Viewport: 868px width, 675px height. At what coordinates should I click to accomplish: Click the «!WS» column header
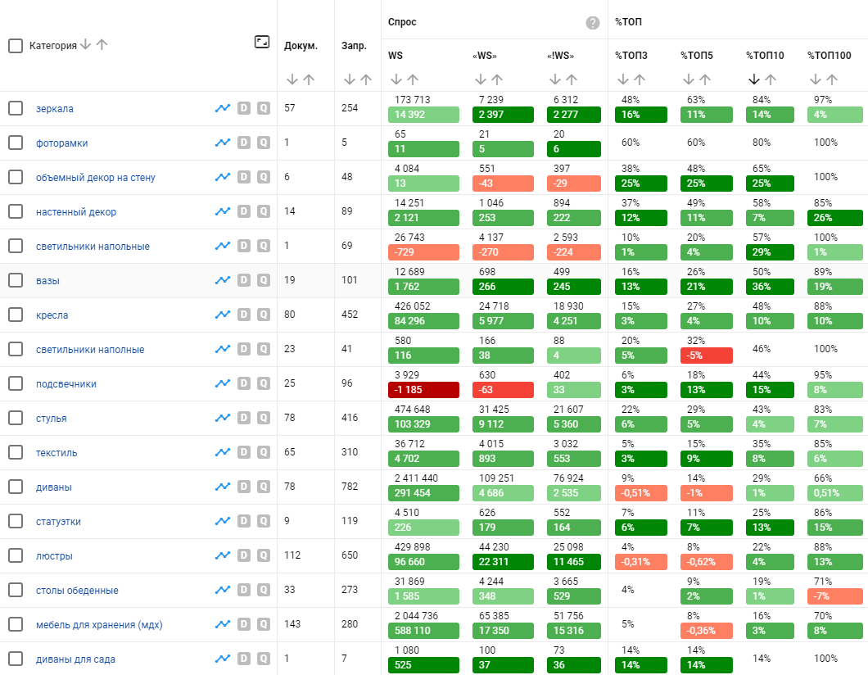point(560,56)
